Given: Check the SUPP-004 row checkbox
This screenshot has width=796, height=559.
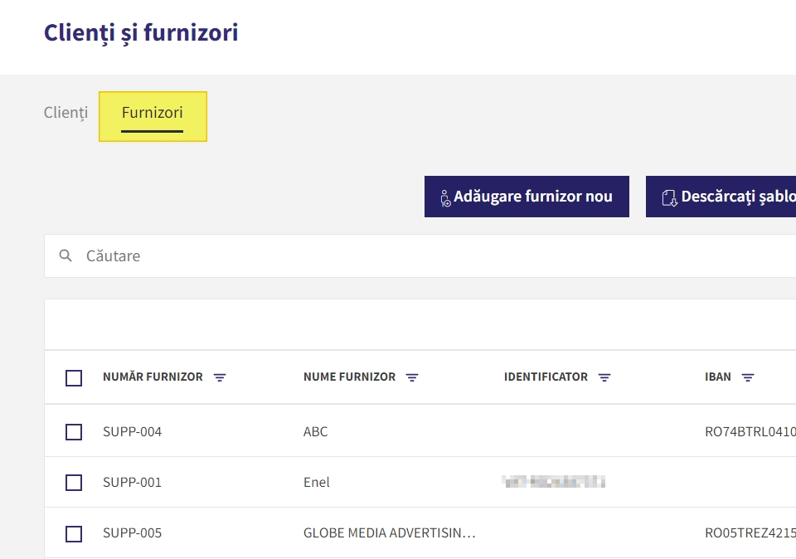Looking at the screenshot, I should coord(74,432).
